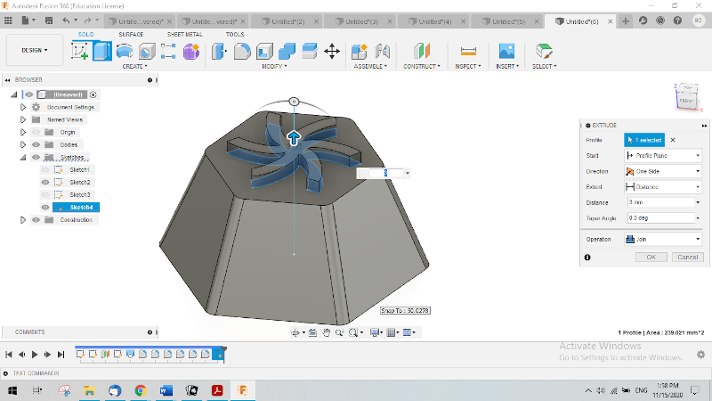This screenshot has width=712, height=401.
Task: Open a new design tab with plus
Action: pyautogui.click(x=626, y=20)
